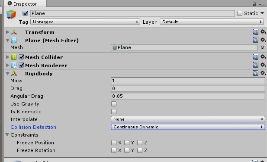Image resolution: width=267 pixels, height=162 pixels.
Task: Expand the Mesh Collider component
Action: click(7, 57)
